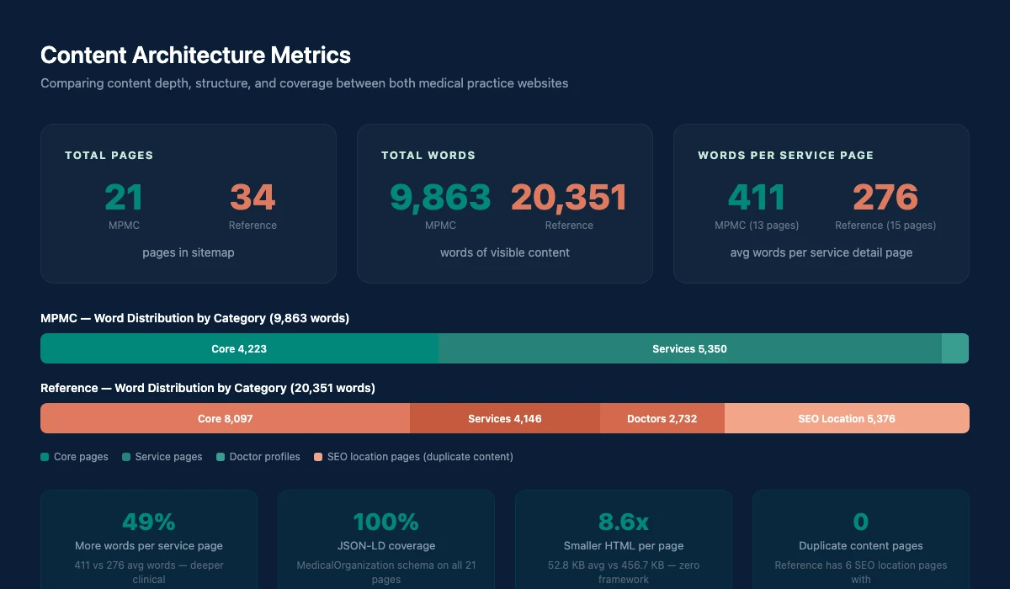Viewport: 1010px width, 589px height.
Task: Click the 411 words per service page figure
Action: click(x=757, y=198)
